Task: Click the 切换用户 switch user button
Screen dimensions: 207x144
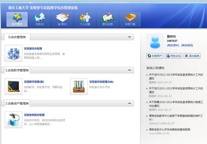Action: pyautogui.click(x=155, y=56)
